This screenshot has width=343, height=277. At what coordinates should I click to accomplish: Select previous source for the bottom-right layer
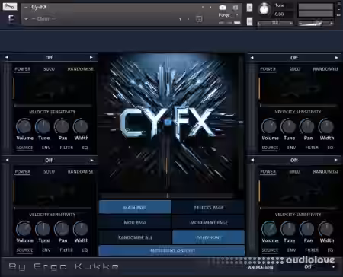252,160
